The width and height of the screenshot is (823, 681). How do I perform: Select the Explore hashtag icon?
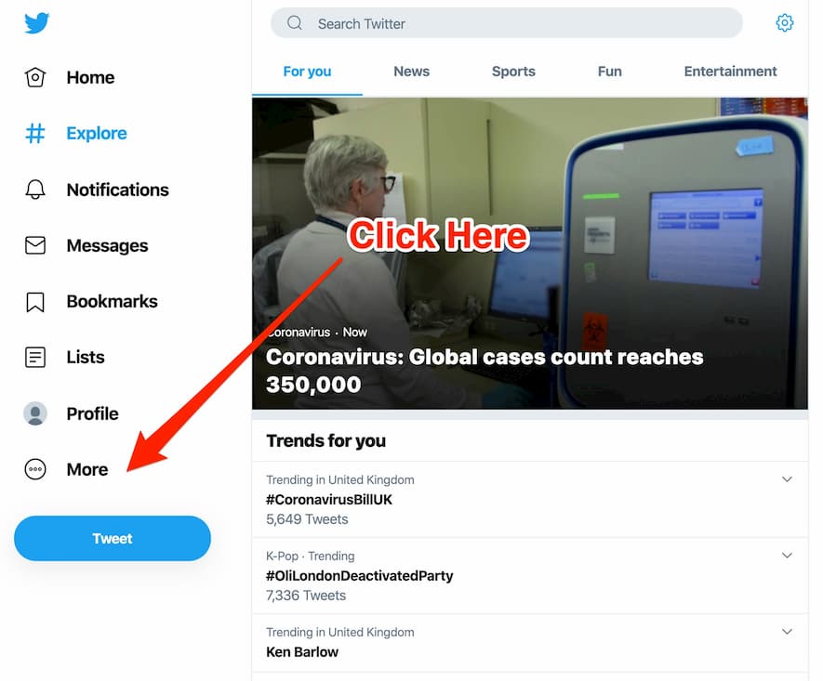coord(35,133)
